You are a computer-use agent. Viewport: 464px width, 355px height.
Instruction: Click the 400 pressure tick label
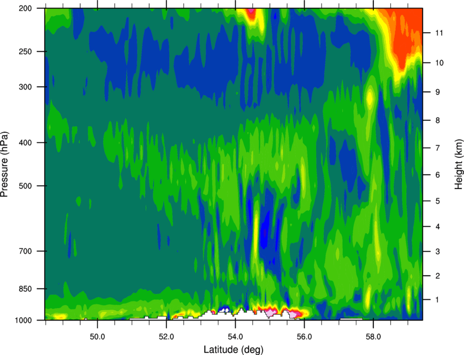coord(25,143)
